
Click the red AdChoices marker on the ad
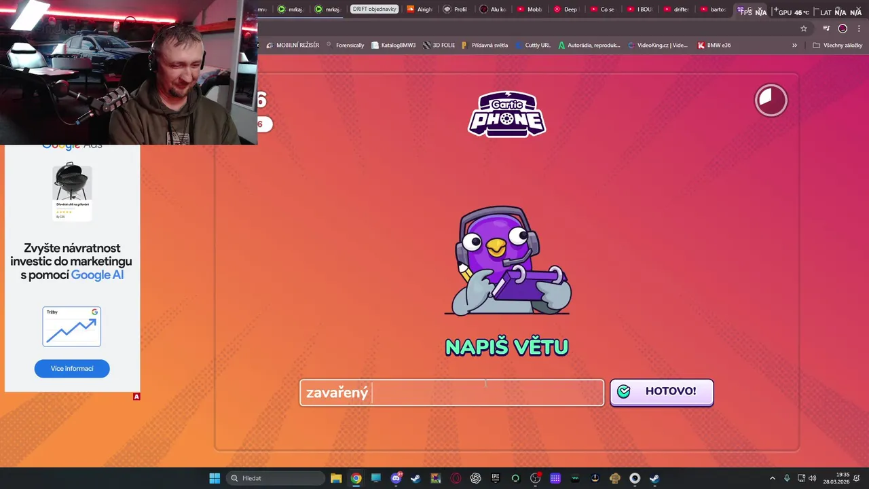point(136,397)
